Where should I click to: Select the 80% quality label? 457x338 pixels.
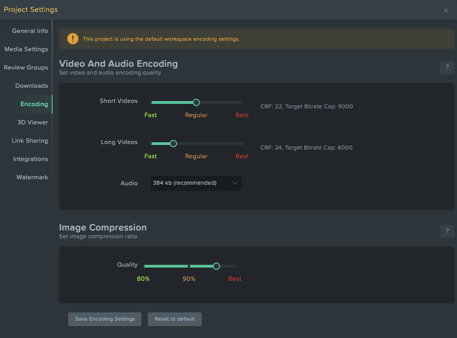pos(143,279)
